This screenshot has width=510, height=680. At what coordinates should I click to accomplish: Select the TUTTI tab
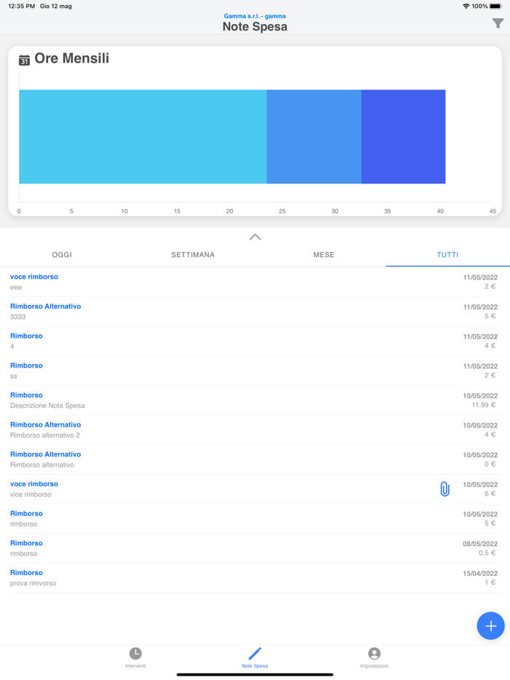[x=447, y=255]
